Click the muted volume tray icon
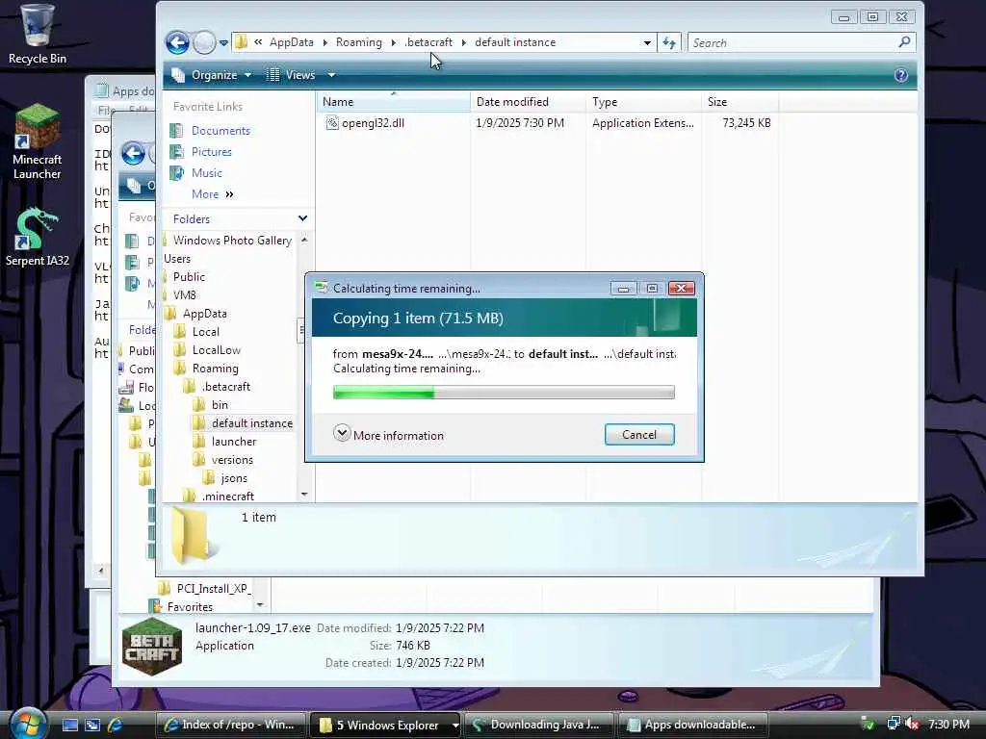986x739 pixels. pyautogui.click(x=913, y=725)
